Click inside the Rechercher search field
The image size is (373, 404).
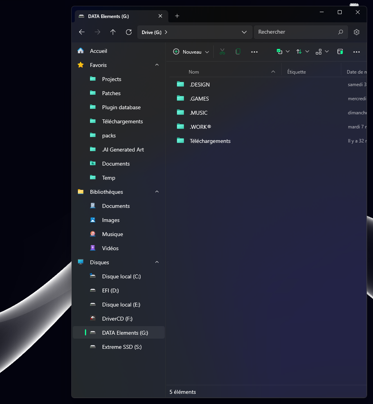point(297,32)
